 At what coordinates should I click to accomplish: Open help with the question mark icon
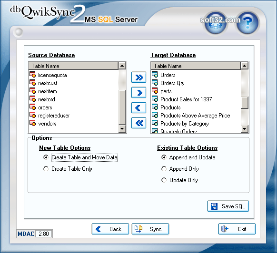click(x=247, y=23)
